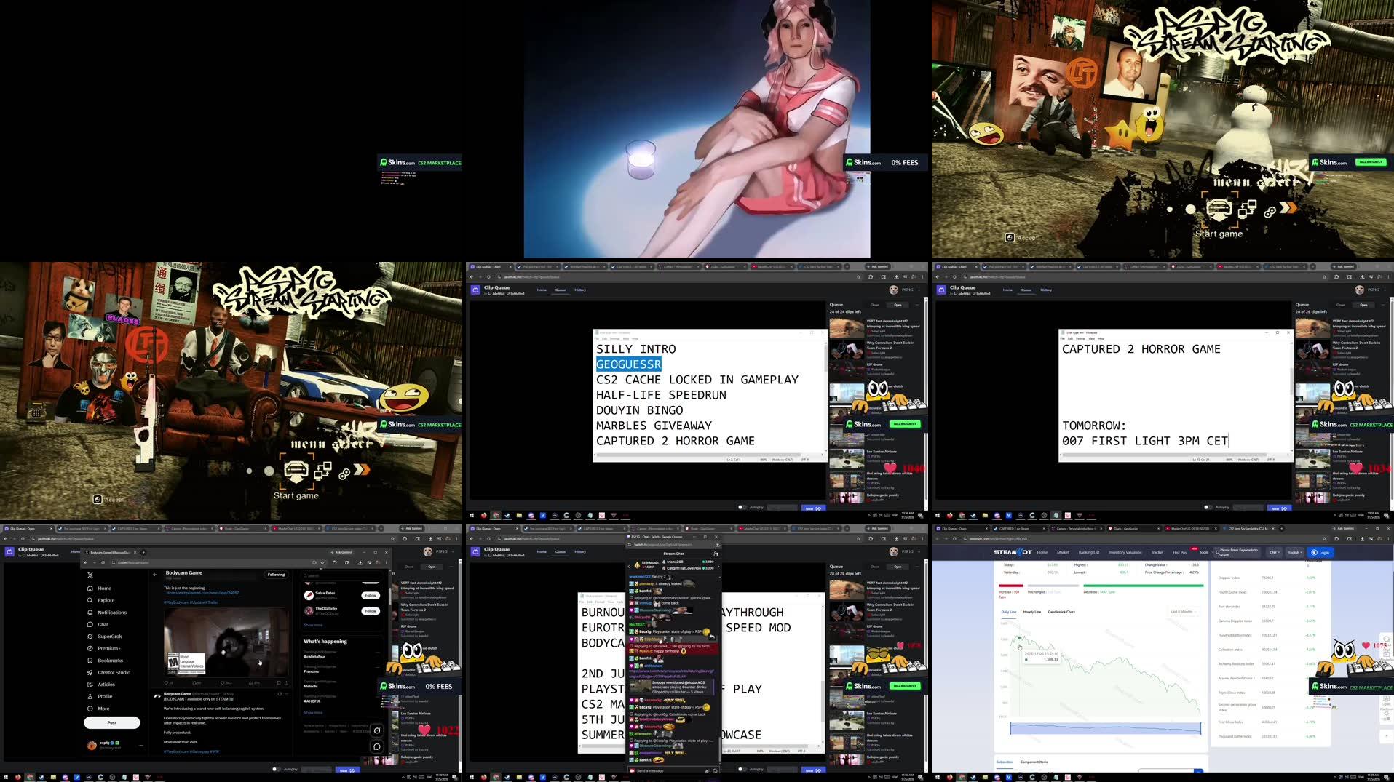
Task: Open Premium+ in the X sidebar
Action: [104, 648]
